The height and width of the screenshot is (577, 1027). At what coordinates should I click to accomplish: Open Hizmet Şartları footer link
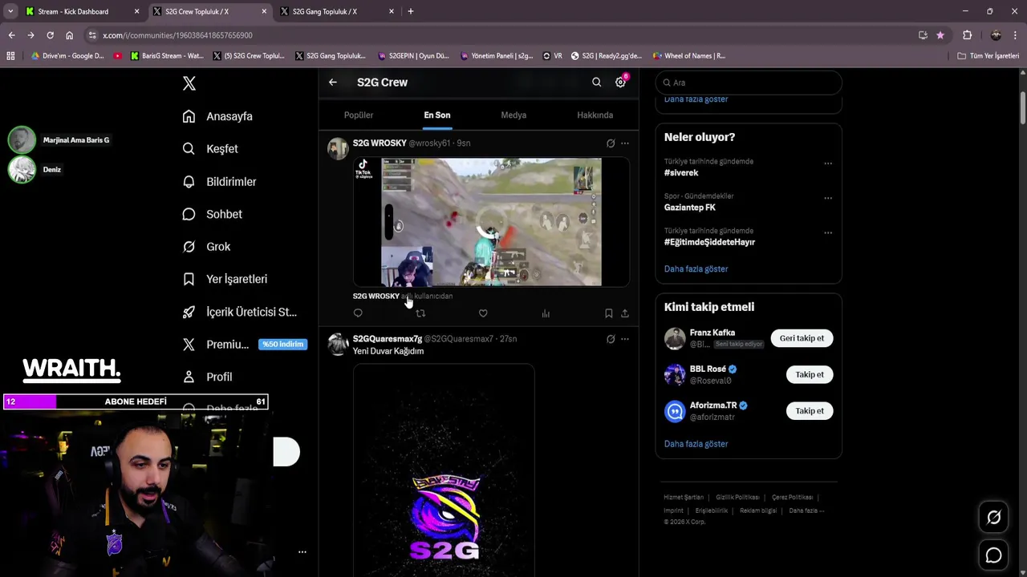(x=684, y=498)
